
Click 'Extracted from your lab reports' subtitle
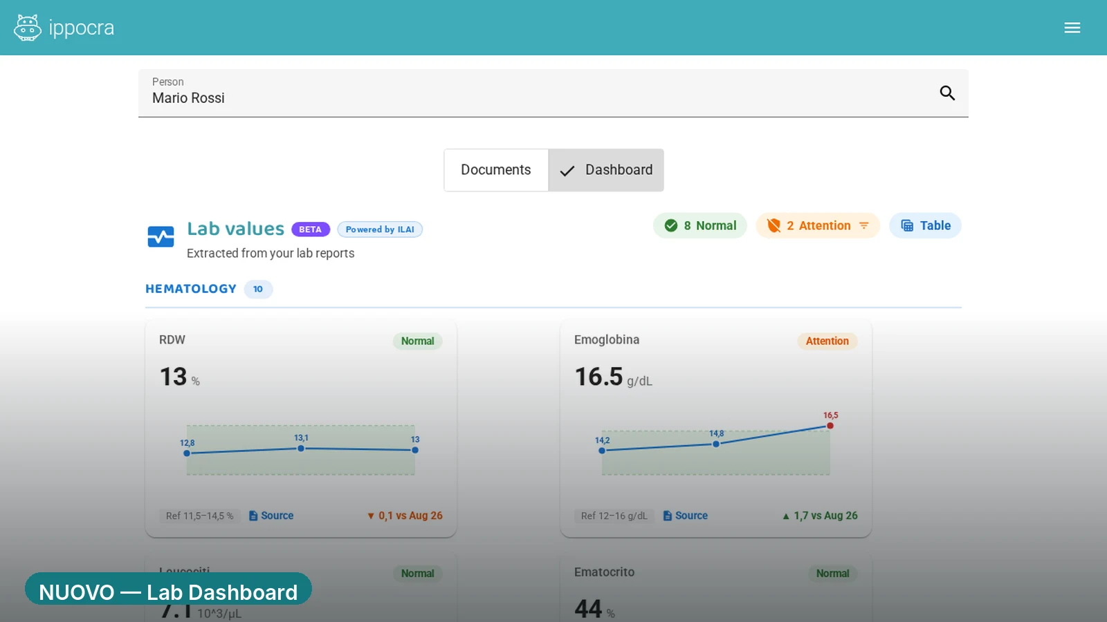[x=271, y=253]
